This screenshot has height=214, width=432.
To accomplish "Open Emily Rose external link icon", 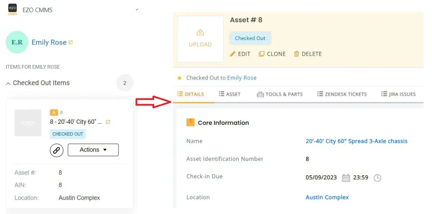I will 70,43.
